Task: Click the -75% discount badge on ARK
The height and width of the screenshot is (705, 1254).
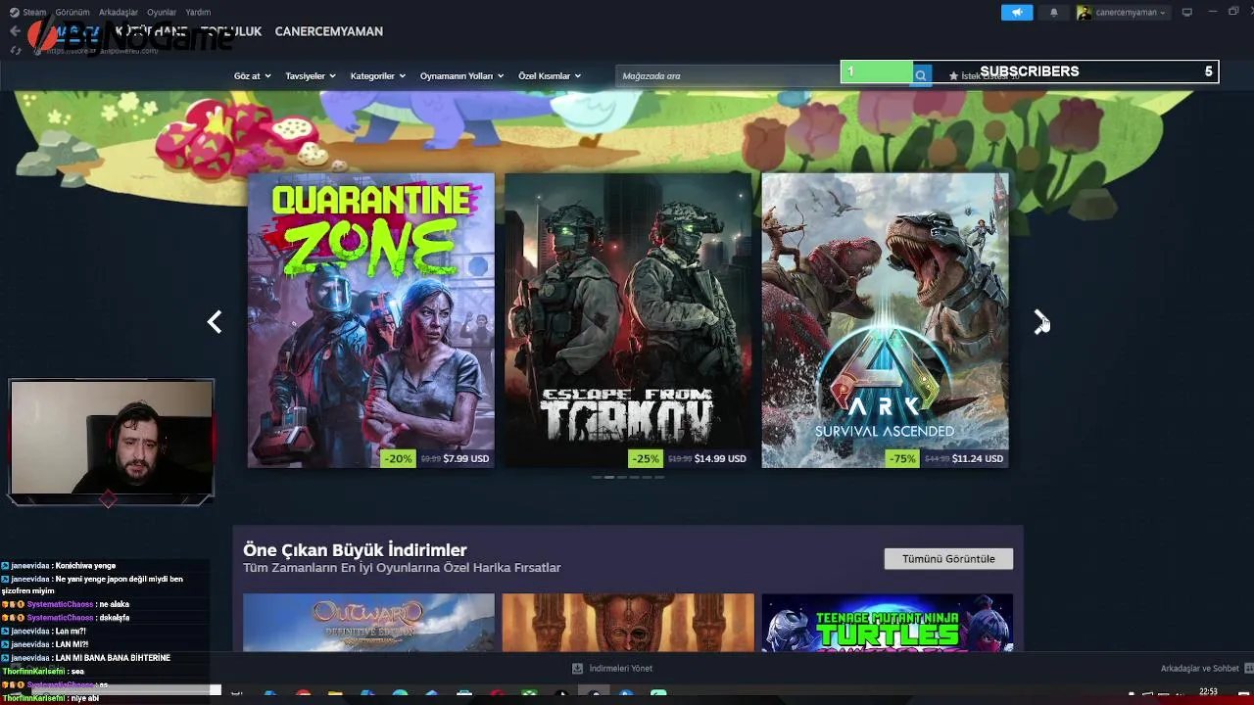Action: pos(901,458)
